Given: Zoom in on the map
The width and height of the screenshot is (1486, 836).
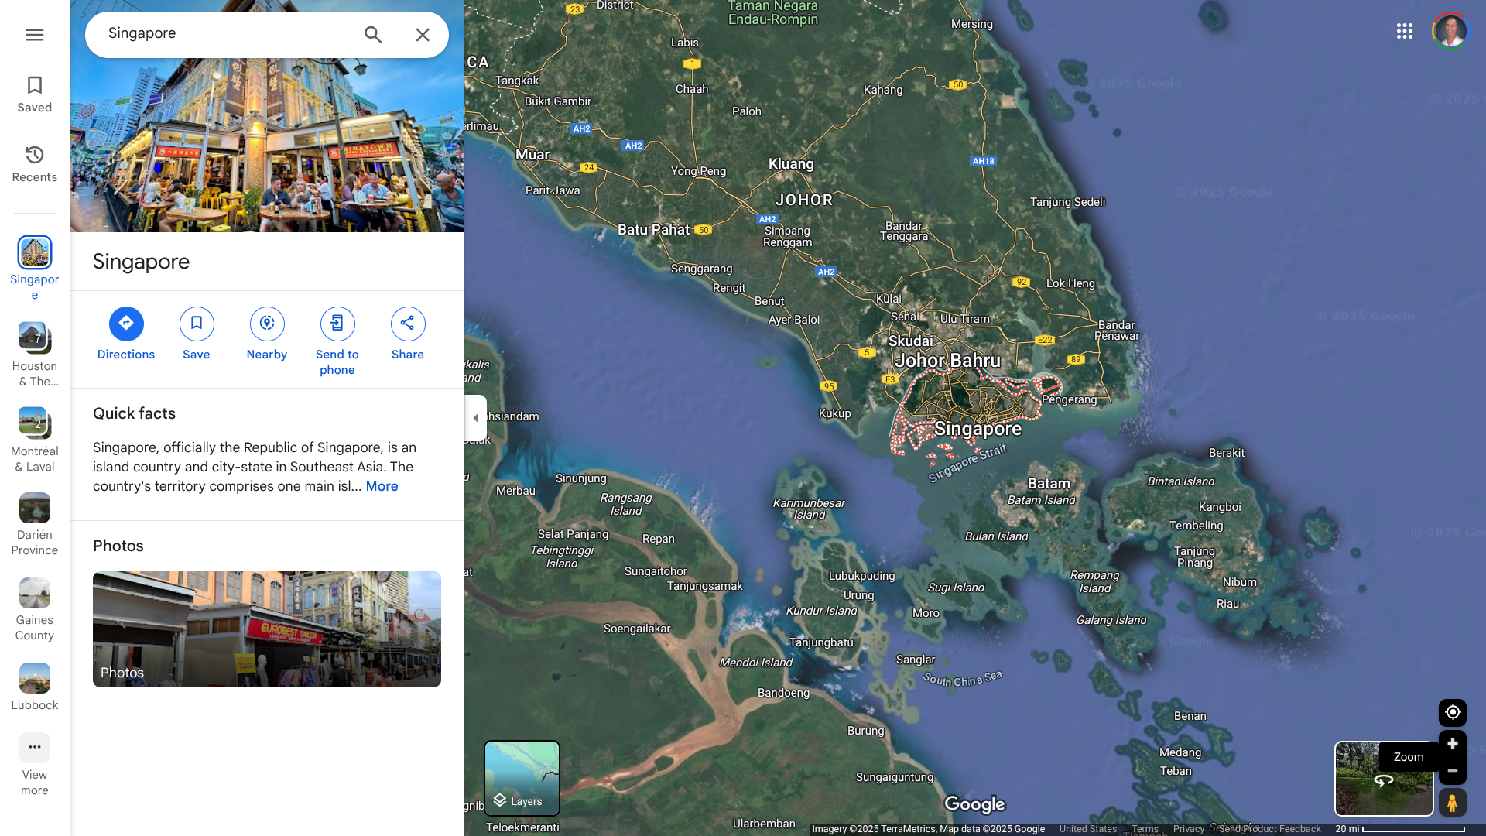Looking at the screenshot, I should [x=1453, y=744].
